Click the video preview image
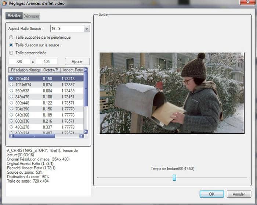This screenshot has height=205, width=257. (x=172, y=93)
